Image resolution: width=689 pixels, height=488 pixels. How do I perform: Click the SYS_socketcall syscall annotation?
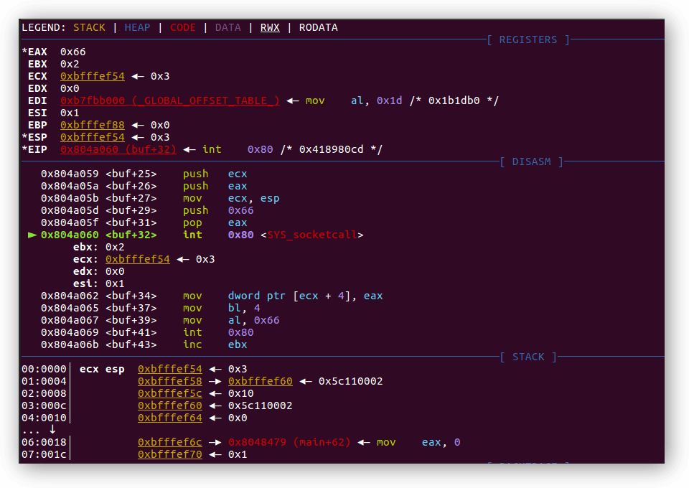[312, 235]
